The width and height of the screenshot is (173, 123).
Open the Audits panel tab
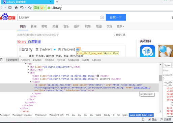point(85,60)
